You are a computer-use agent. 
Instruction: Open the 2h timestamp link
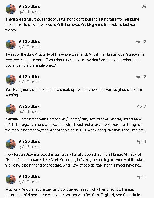[x=144, y=7]
